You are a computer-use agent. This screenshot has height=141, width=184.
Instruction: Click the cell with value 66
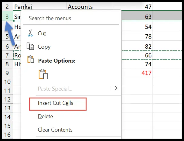point(137,55)
